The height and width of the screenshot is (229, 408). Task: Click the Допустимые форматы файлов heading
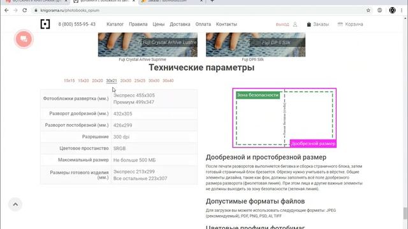click(255, 201)
